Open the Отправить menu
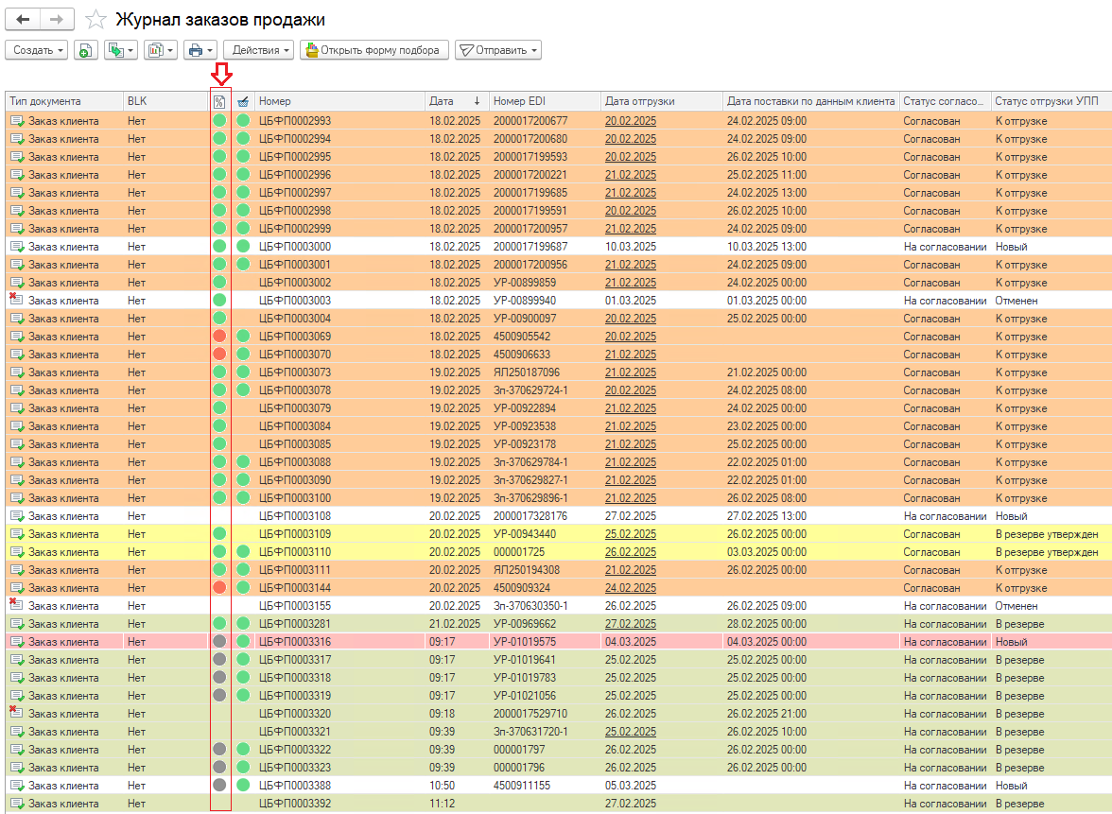The height and width of the screenshot is (814, 1112). pyautogui.click(x=498, y=50)
